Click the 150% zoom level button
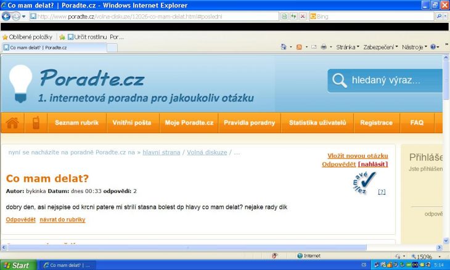Screen dimensions: 450x270 422,256
